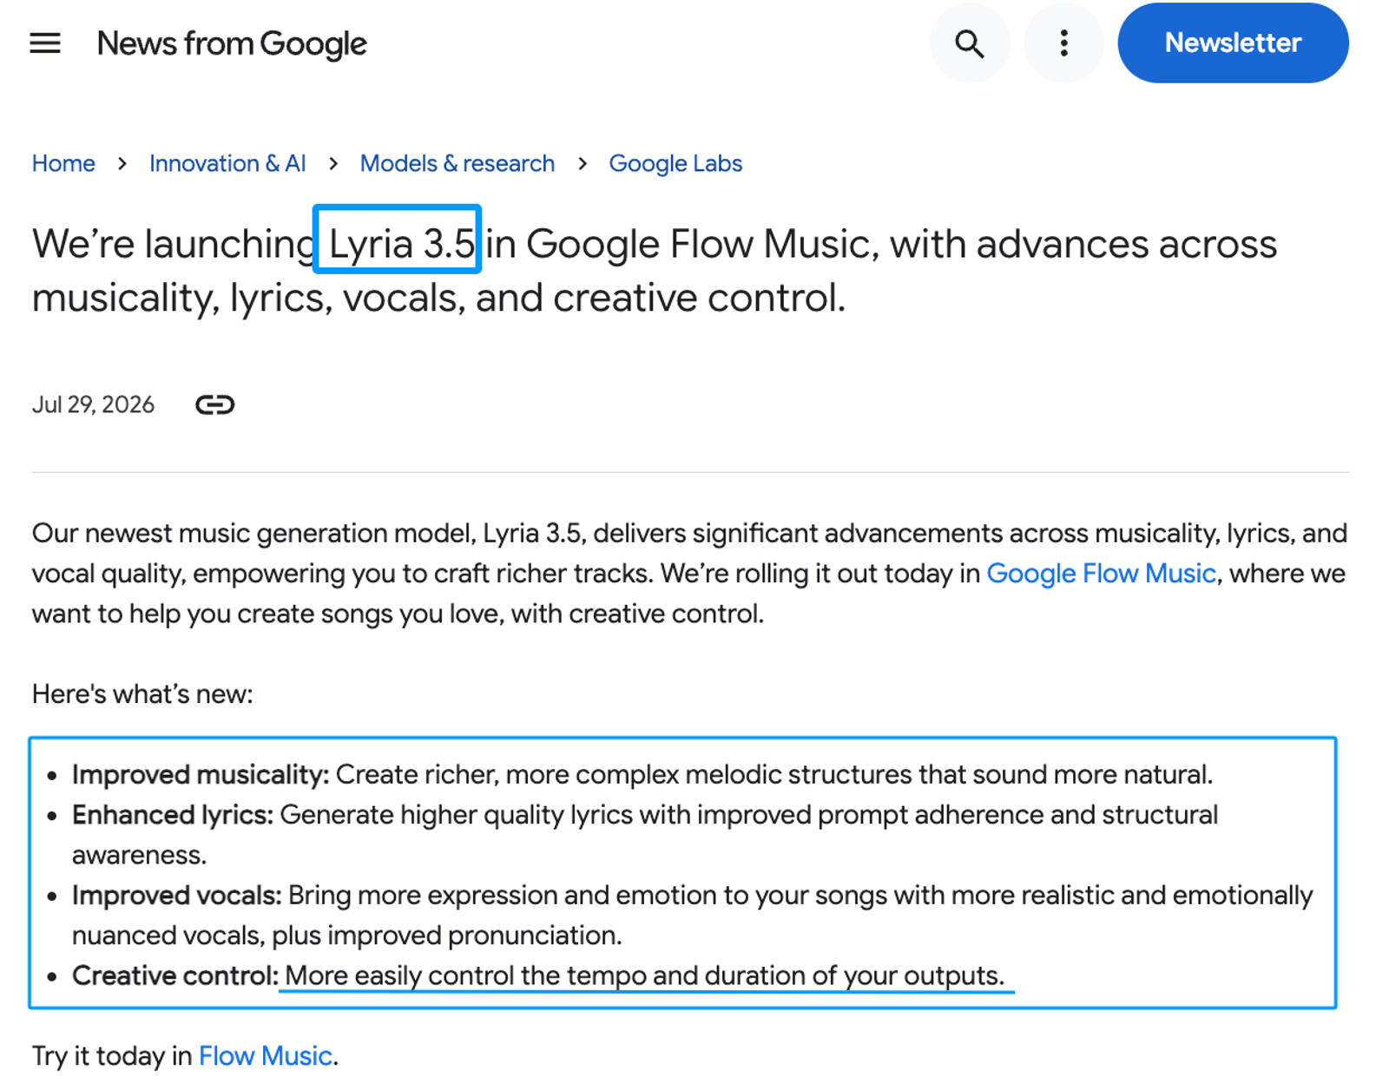Open the Models & research breadcrumb
Screen dimensions: 1389x1090
458,163
